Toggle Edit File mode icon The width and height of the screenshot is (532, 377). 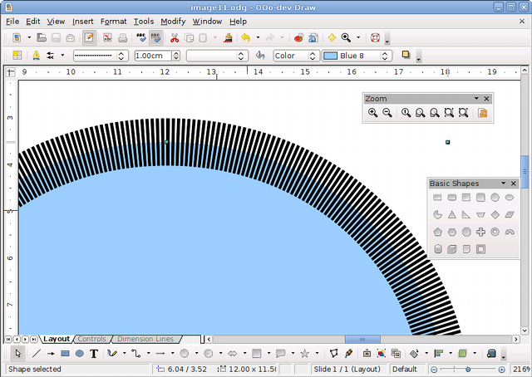coord(89,38)
